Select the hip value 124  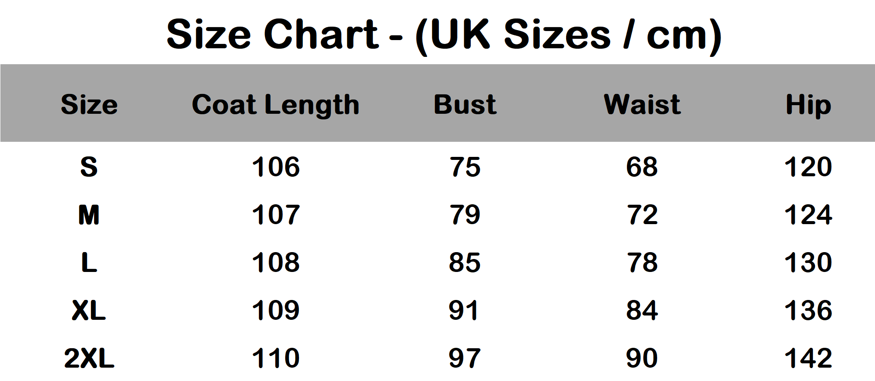pos(808,215)
